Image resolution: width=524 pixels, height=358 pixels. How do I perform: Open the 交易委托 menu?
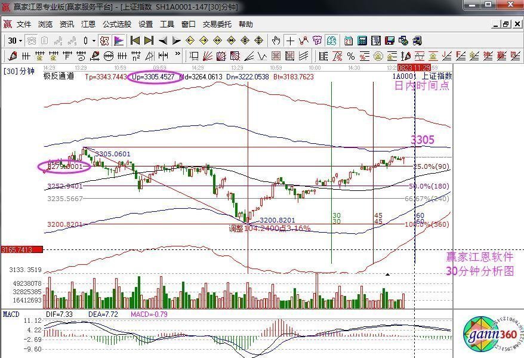coord(217,24)
